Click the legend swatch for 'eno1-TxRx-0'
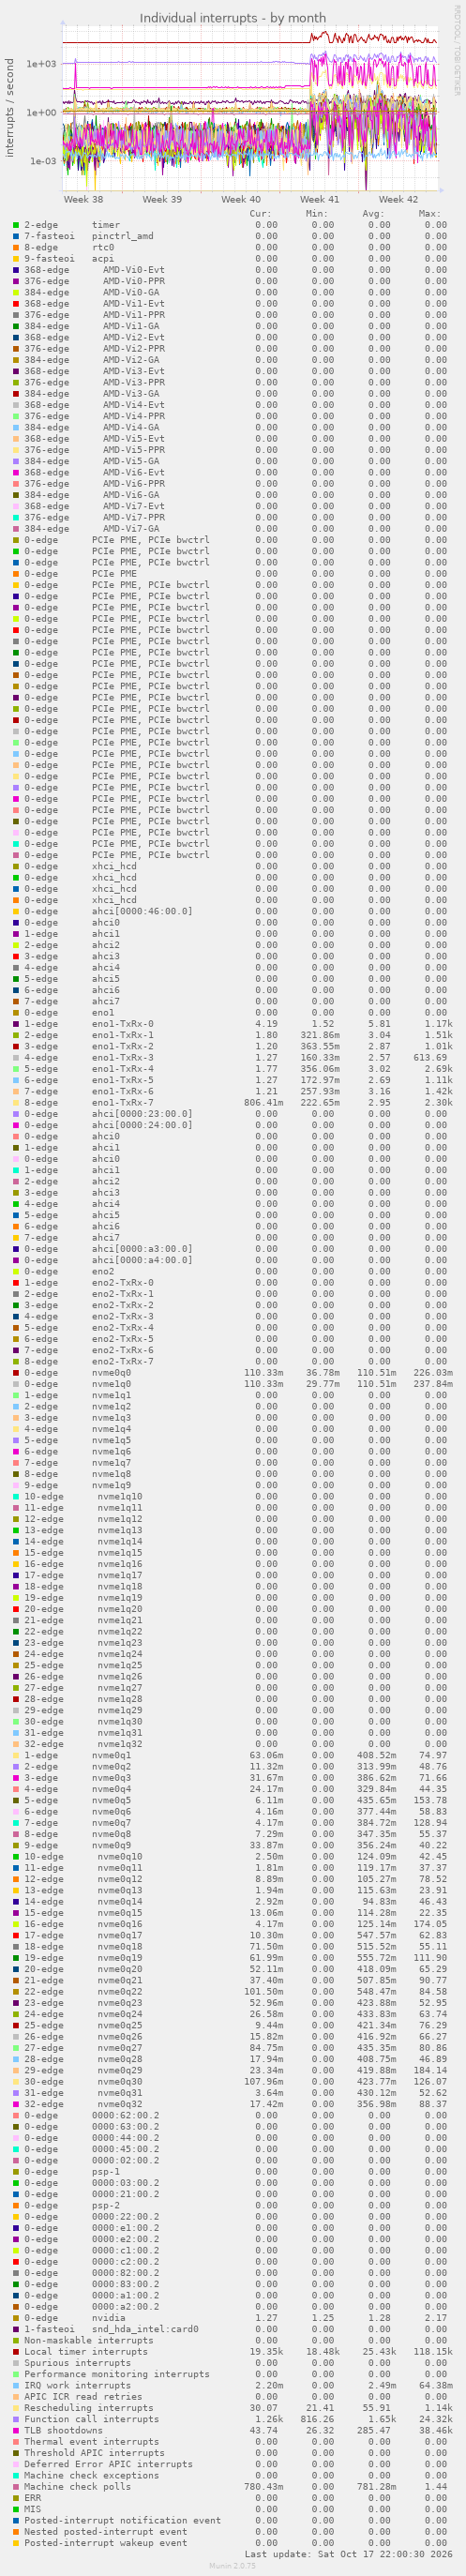Viewport: 466px width, 2576px height. tap(16, 1024)
